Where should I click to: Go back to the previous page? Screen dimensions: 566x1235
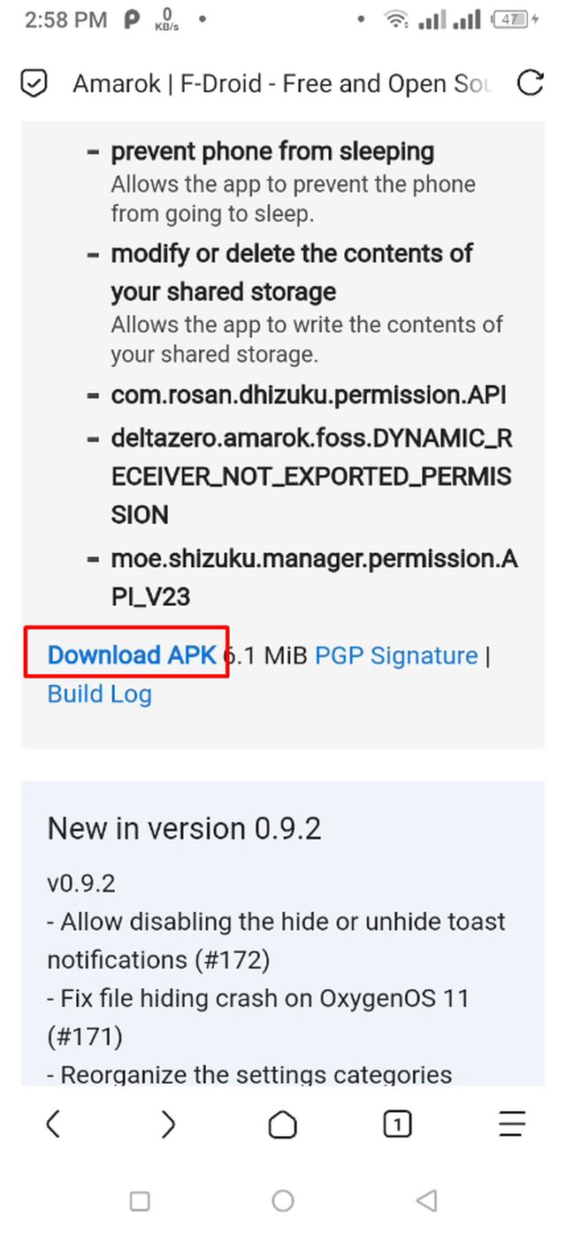click(53, 1124)
